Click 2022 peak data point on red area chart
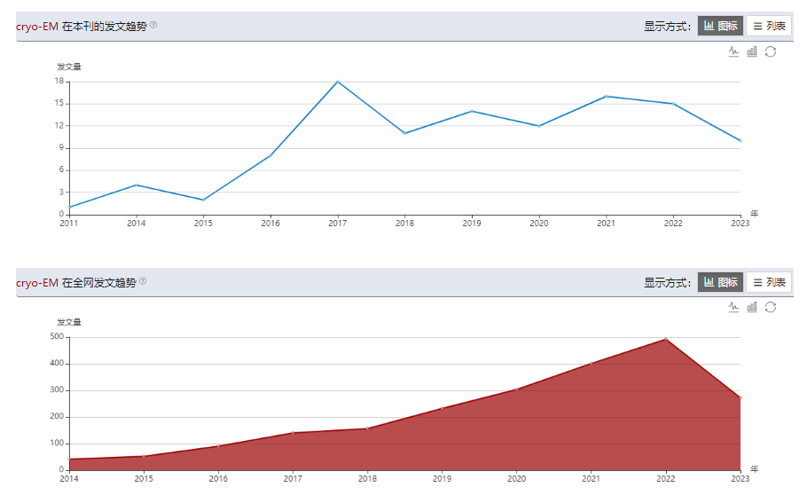Viewport: 807px width, 503px height. [665, 339]
